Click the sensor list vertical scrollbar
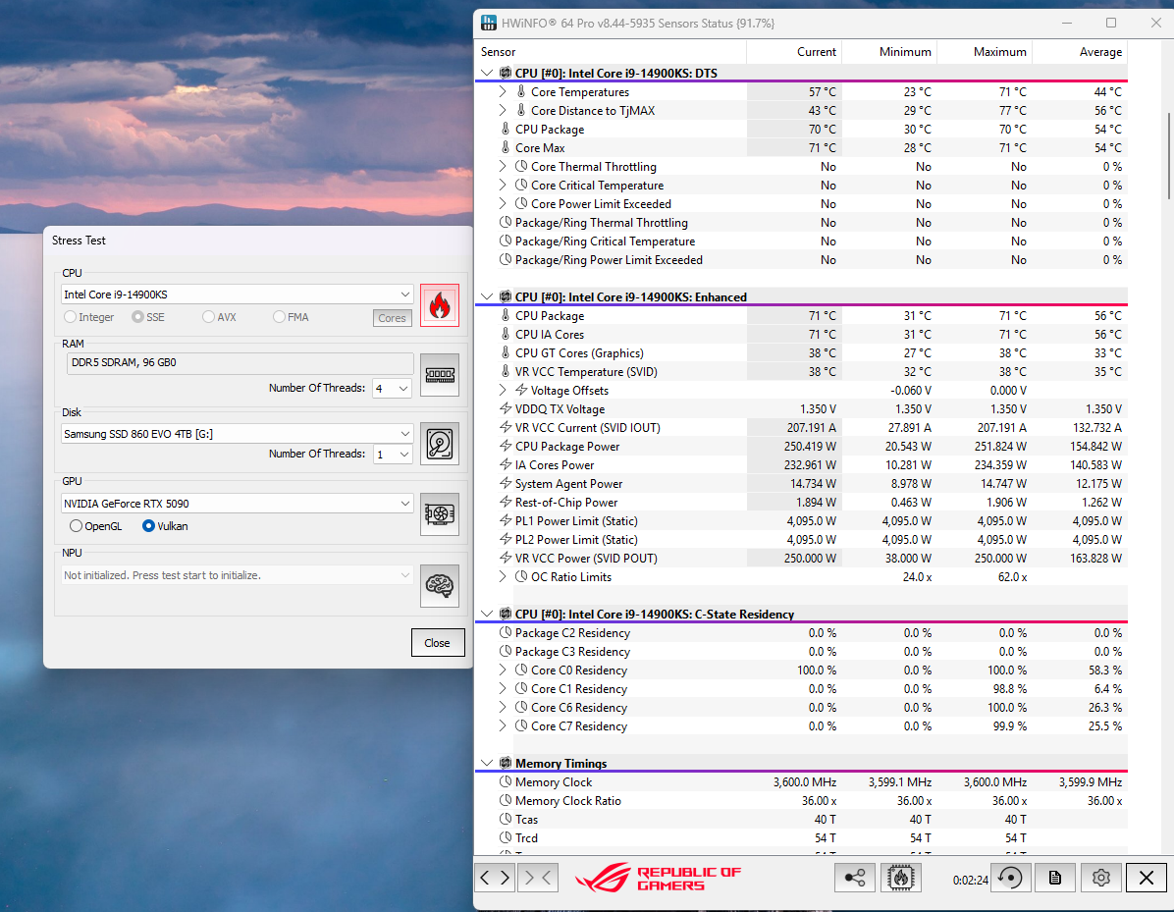The height and width of the screenshot is (912, 1174). (1169, 156)
